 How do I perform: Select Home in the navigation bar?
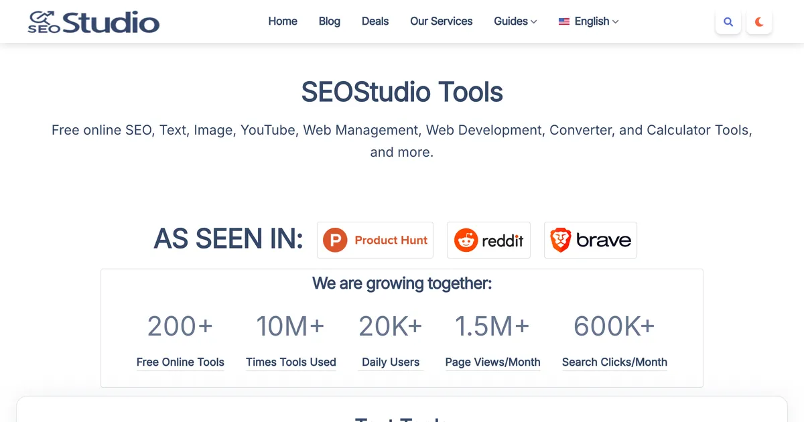click(283, 21)
